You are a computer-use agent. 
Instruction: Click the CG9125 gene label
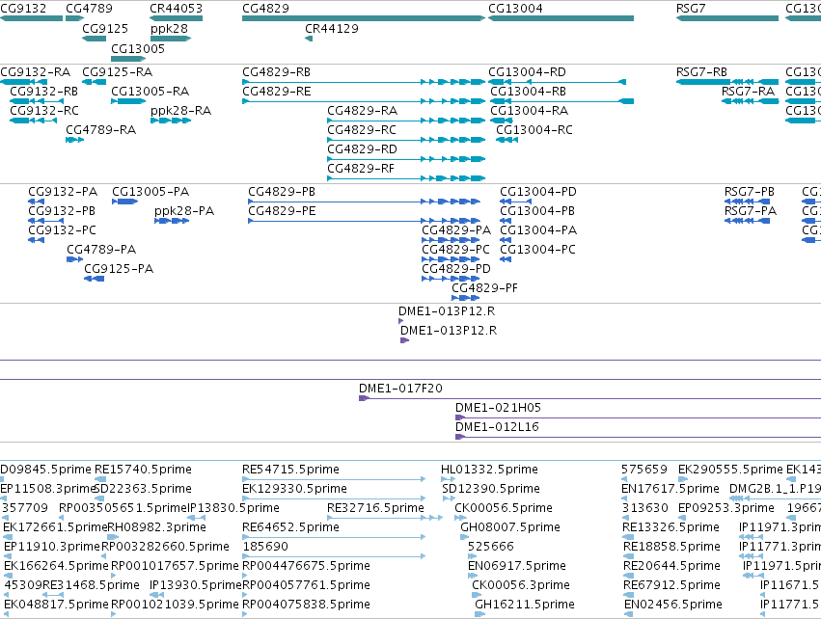[105, 29]
